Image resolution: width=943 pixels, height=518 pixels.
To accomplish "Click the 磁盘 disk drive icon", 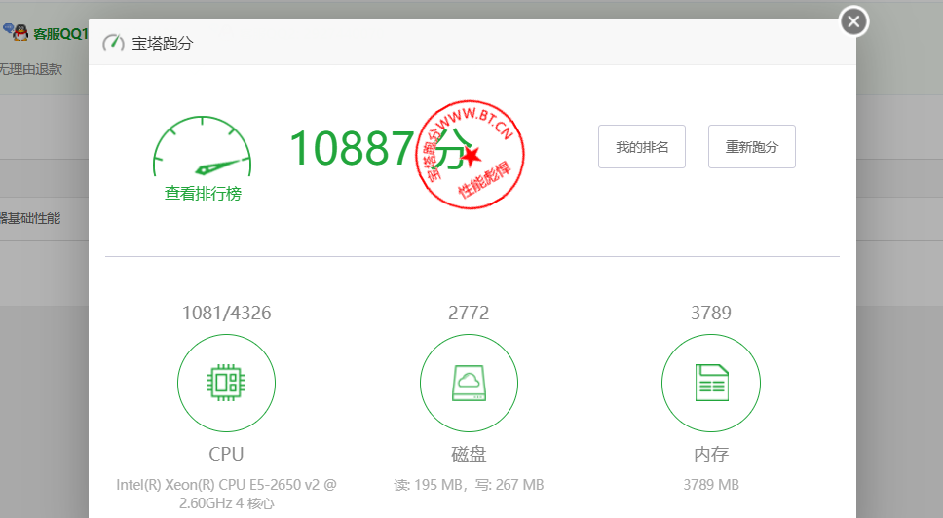I will pos(469,383).
